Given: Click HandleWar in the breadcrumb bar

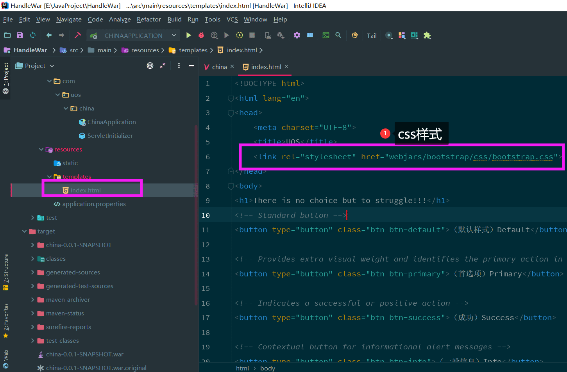Looking at the screenshot, I should click(x=30, y=50).
